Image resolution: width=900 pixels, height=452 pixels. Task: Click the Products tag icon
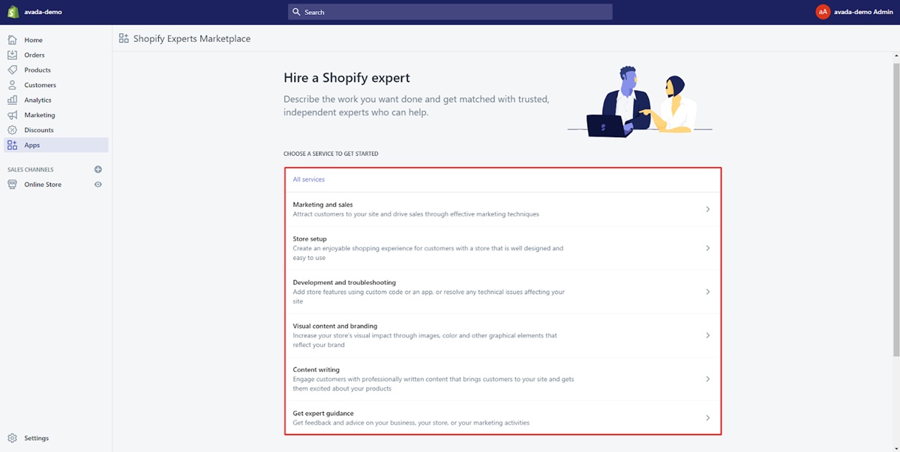pos(12,70)
